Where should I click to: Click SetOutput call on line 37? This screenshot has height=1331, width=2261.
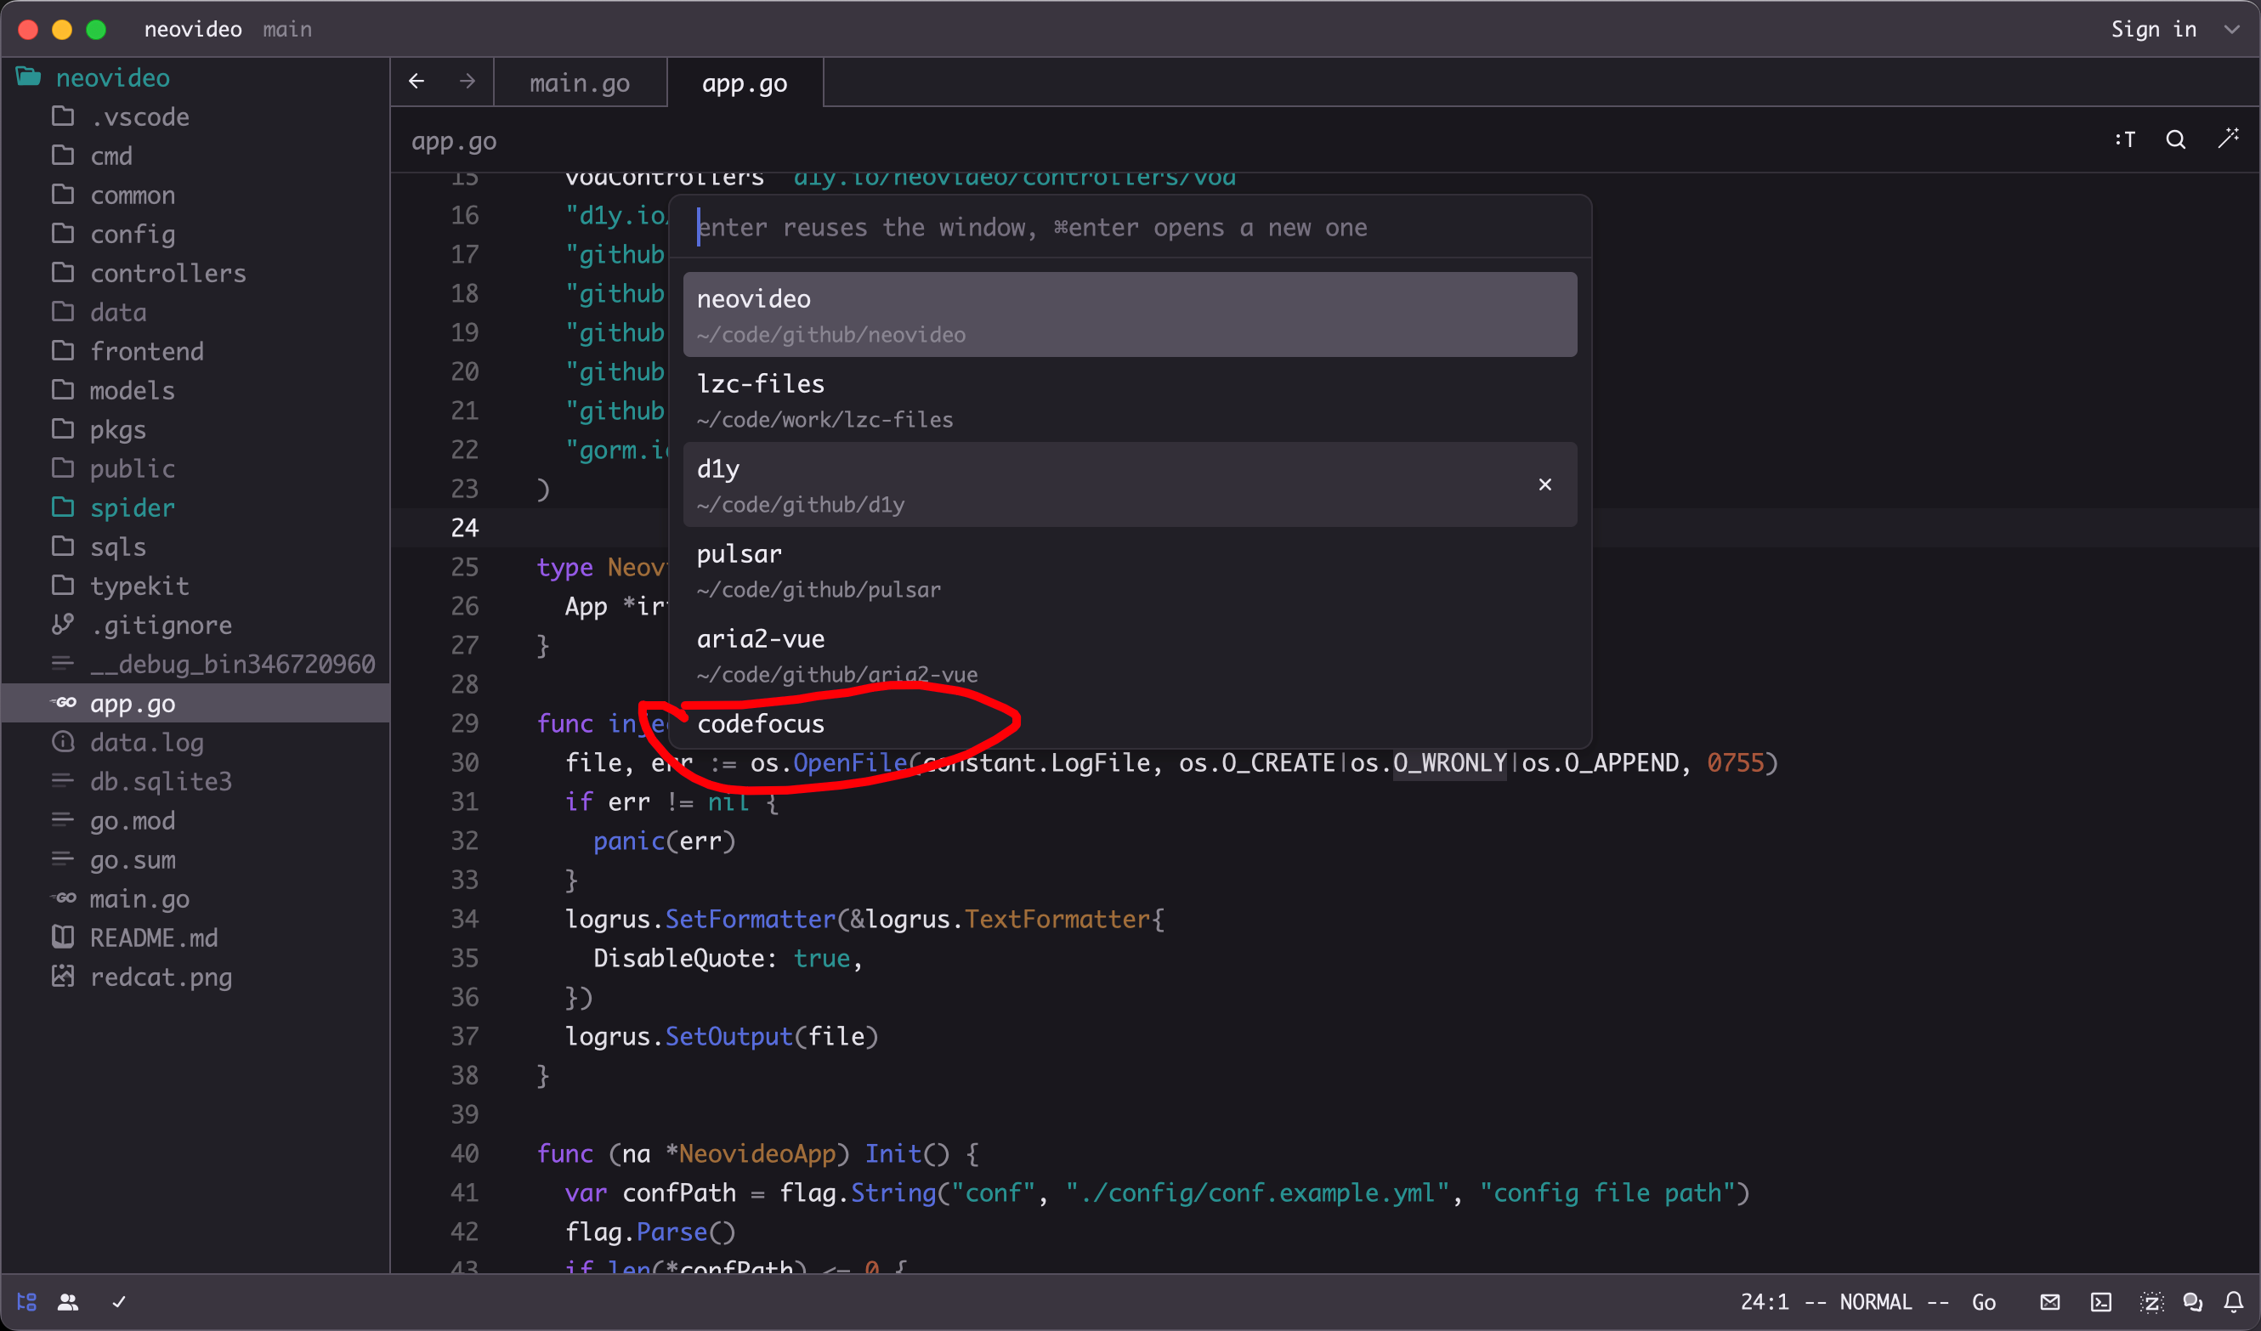[x=728, y=1036]
